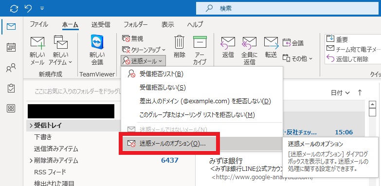The image size is (381, 186).
Task: Click the 削除 trash icon
Action: click(180, 47)
